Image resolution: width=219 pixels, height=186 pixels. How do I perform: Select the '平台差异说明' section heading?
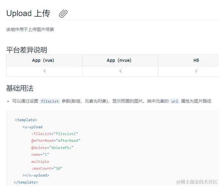click(27, 50)
